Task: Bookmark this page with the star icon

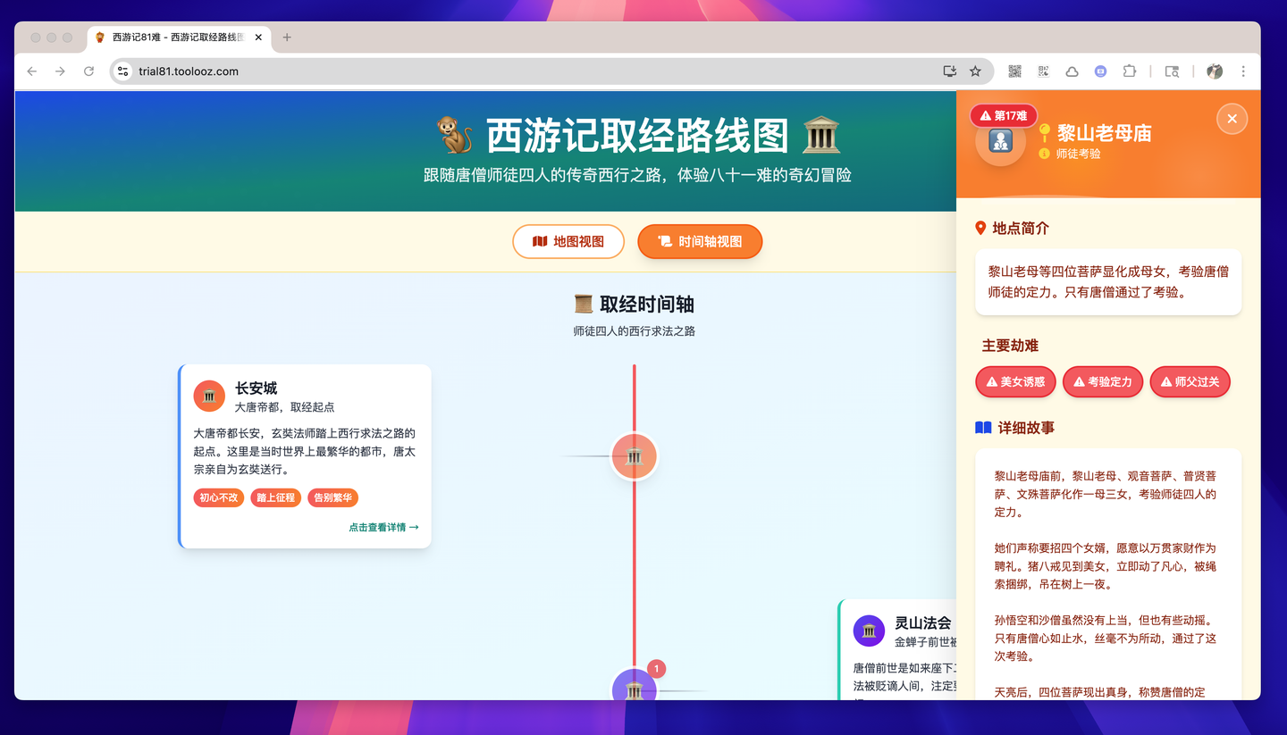Action: 975,71
